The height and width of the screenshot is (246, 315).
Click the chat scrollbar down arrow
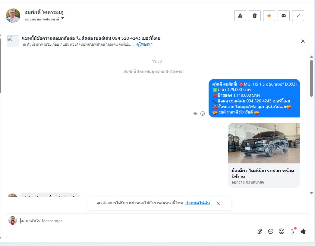click(311, 193)
